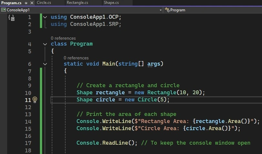Click 'ReadLine' on line 17
The width and height of the screenshot is (262, 154).
pyautogui.click(x=115, y=143)
